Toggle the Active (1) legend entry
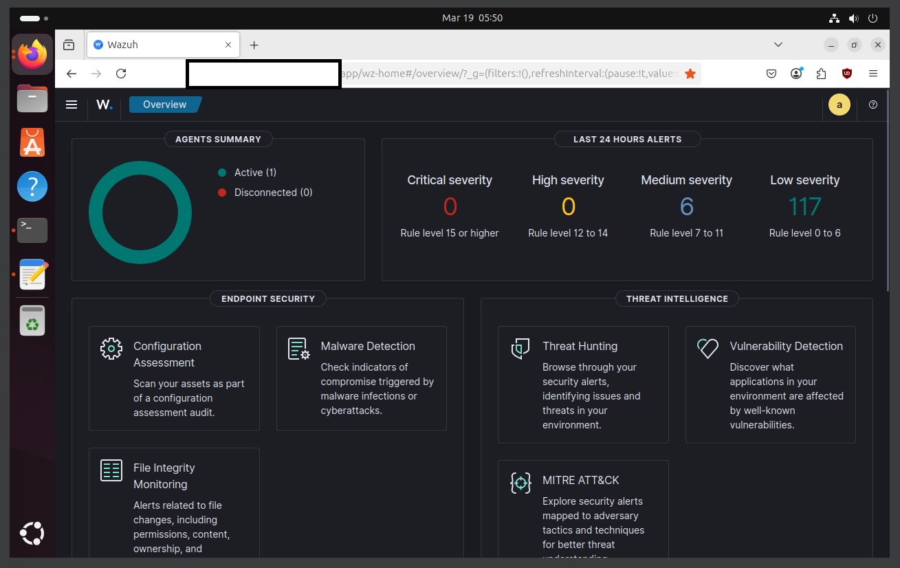Screen dimensions: 900x568 (248, 173)
